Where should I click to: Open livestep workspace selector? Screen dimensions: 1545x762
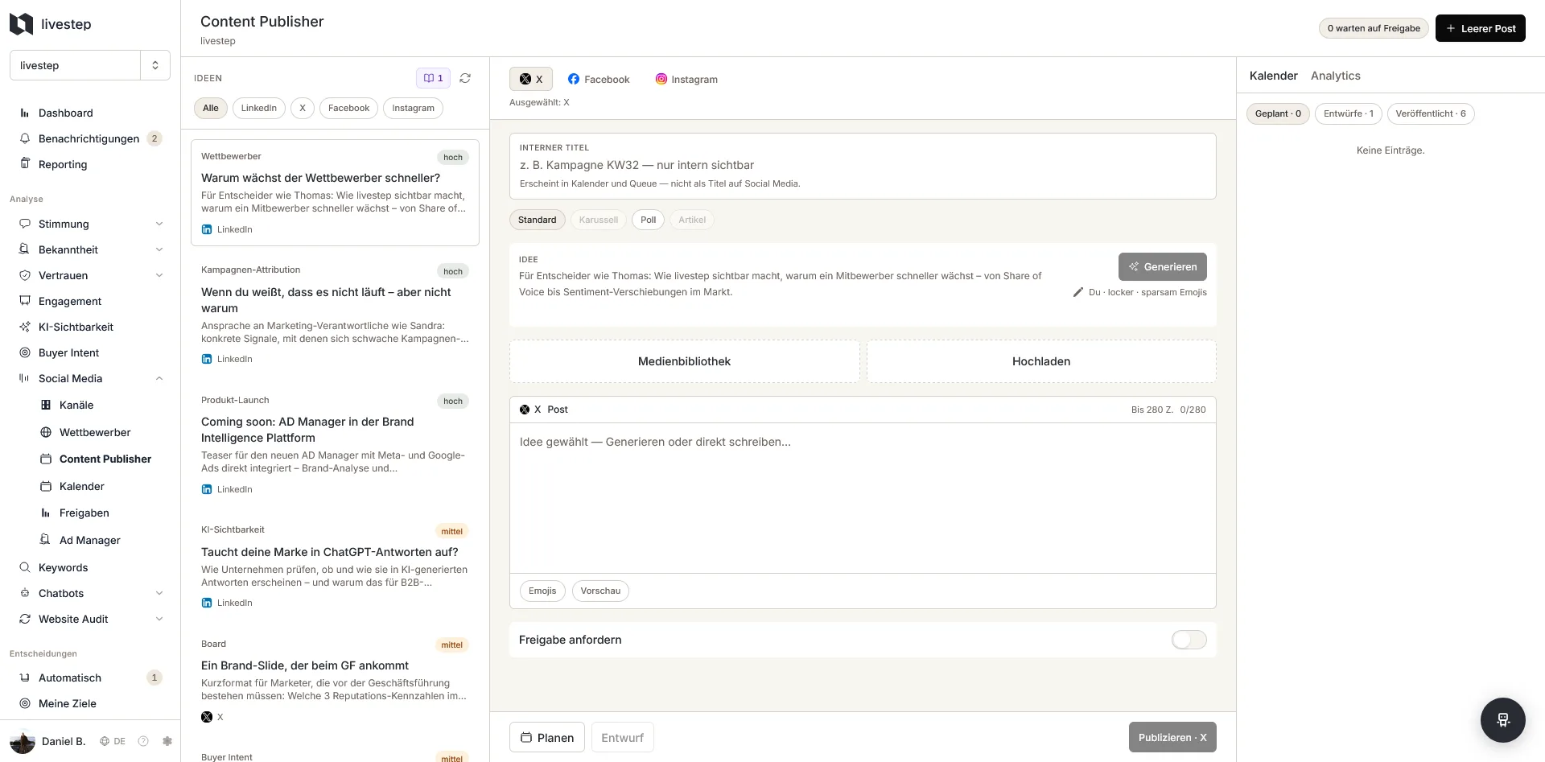tap(90, 65)
